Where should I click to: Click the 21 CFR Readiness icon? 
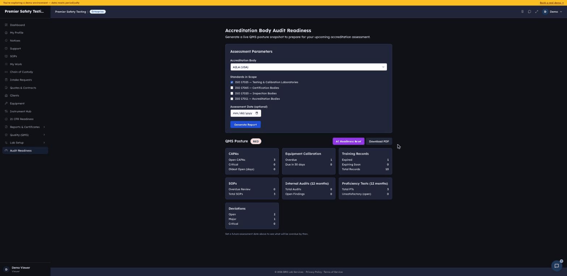pos(6,119)
